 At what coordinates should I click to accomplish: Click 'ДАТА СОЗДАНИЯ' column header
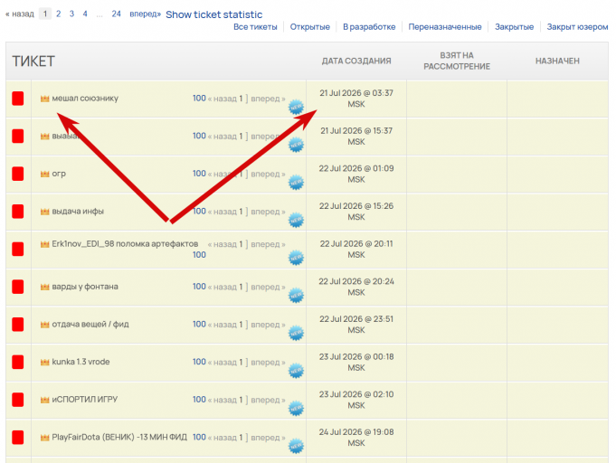[356, 61]
